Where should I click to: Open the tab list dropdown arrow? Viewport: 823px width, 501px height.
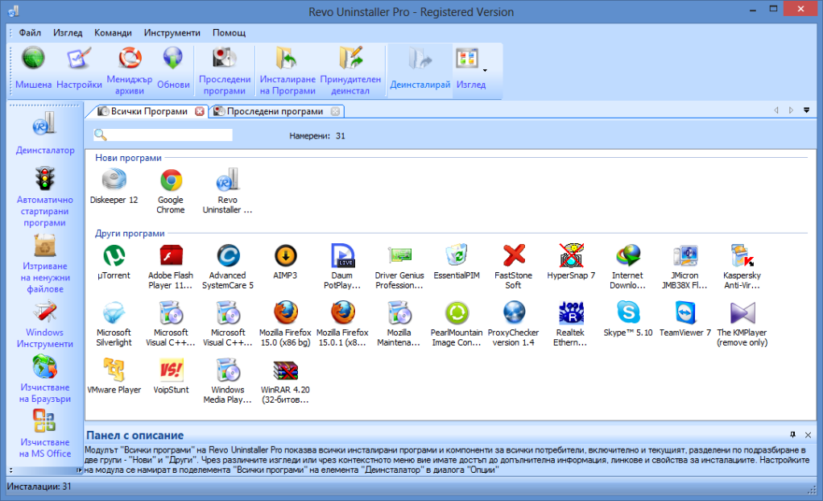tap(806, 110)
